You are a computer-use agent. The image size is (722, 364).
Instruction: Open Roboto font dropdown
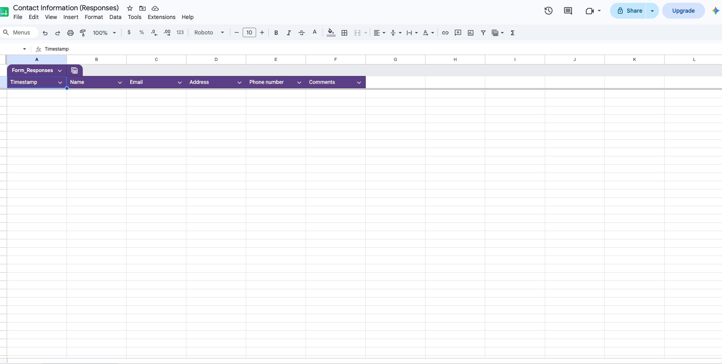point(209,32)
